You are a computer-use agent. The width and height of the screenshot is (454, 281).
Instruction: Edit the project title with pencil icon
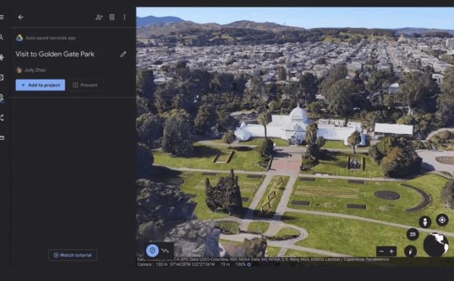123,54
